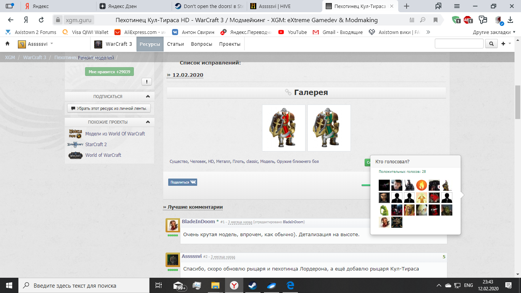521x293 pixels.
Task: Click the green shield extension icon
Action: point(456,20)
